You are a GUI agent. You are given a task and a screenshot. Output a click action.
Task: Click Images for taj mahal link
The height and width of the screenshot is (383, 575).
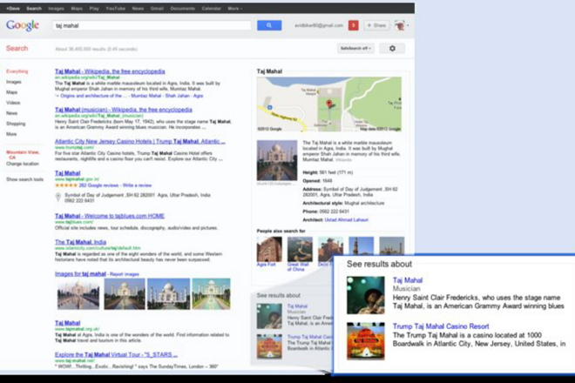point(80,274)
